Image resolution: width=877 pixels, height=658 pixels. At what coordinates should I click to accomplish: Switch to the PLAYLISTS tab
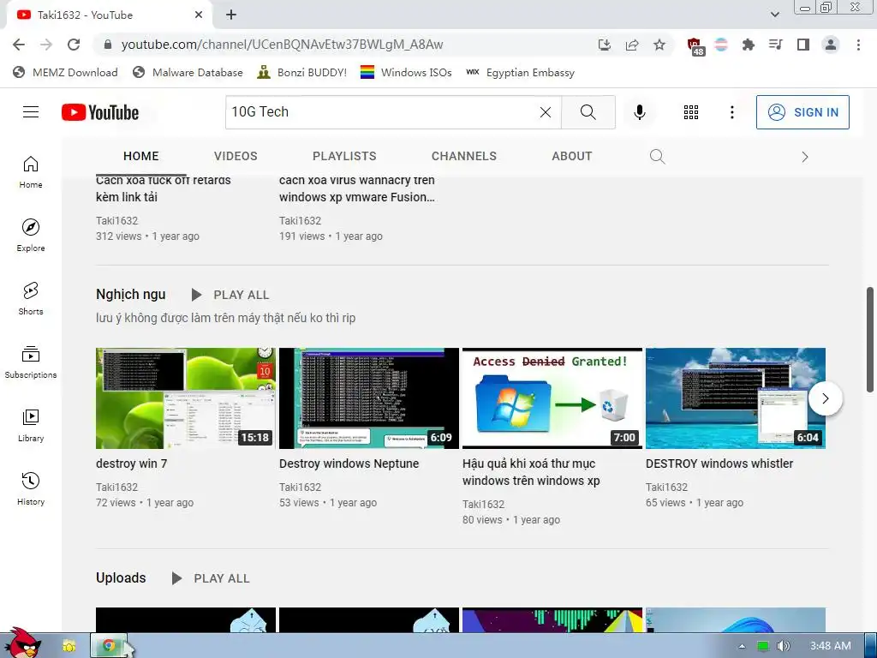[x=344, y=156]
